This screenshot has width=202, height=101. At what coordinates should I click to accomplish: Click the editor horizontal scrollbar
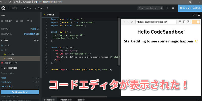point(79,97)
